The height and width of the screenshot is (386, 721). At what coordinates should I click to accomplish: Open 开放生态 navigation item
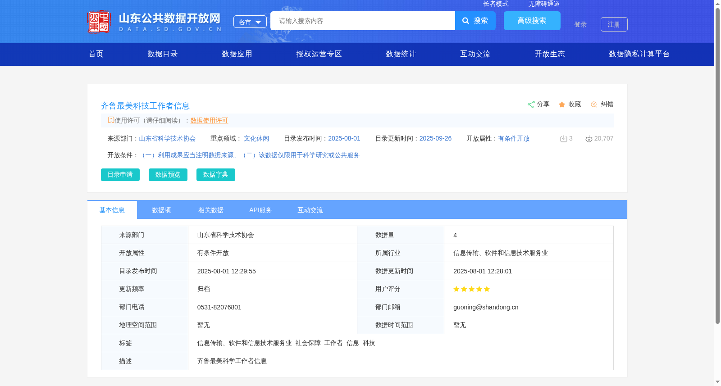(550, 54)
